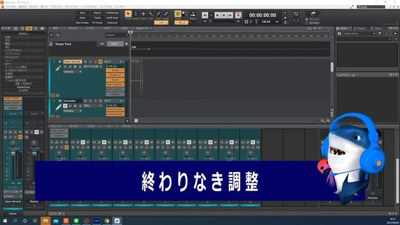This screenshot has width=400, height=225.
Task: Mute the Ensemble track
Action: pos(85,101)
